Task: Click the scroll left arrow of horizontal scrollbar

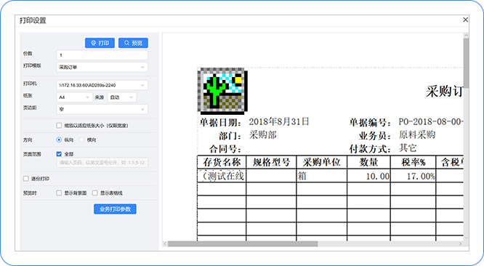Action: click(165, 243)
